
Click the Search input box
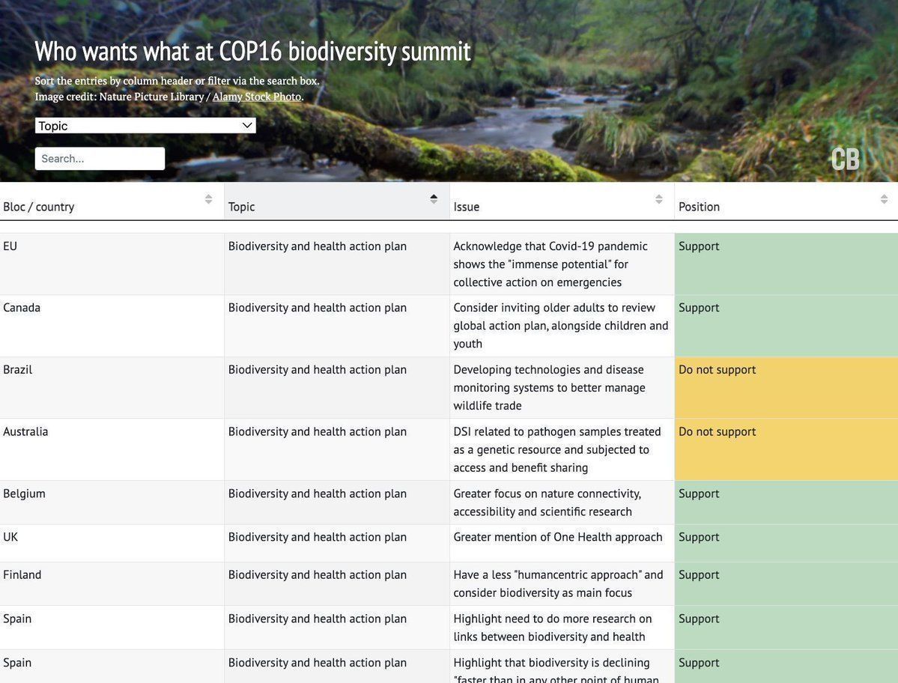pos(100,159)
